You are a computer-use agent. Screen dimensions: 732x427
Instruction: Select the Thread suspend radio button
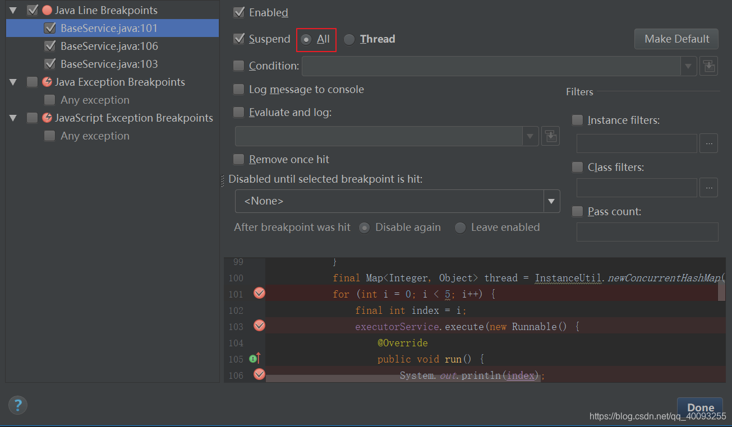point(349,39)
